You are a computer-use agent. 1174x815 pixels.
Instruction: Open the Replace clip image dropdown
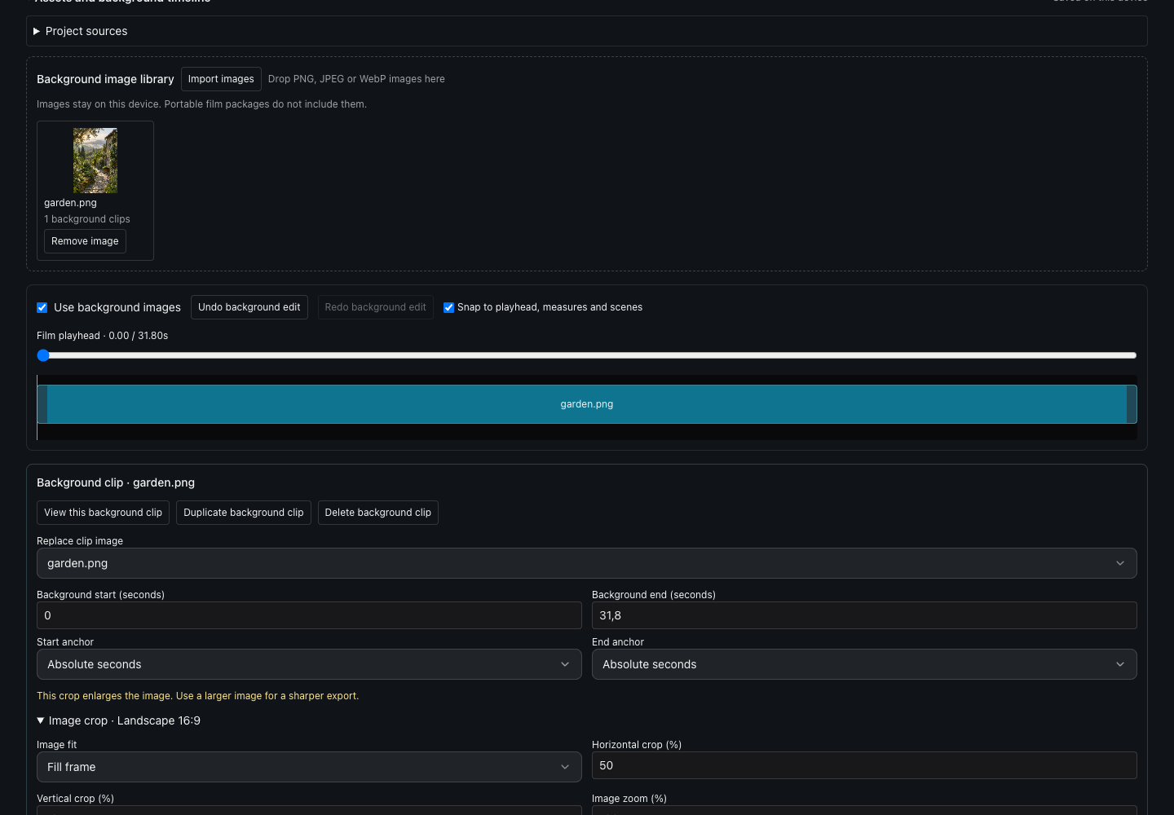tap(587, 563)
